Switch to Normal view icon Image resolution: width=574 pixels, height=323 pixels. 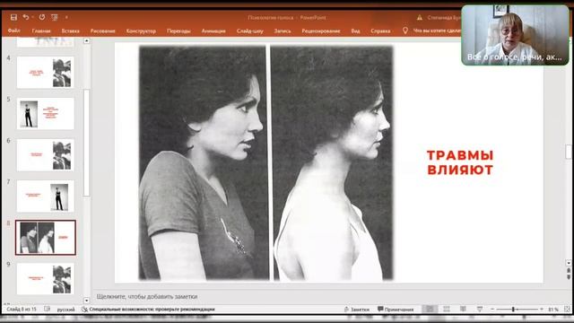[430, 310]
